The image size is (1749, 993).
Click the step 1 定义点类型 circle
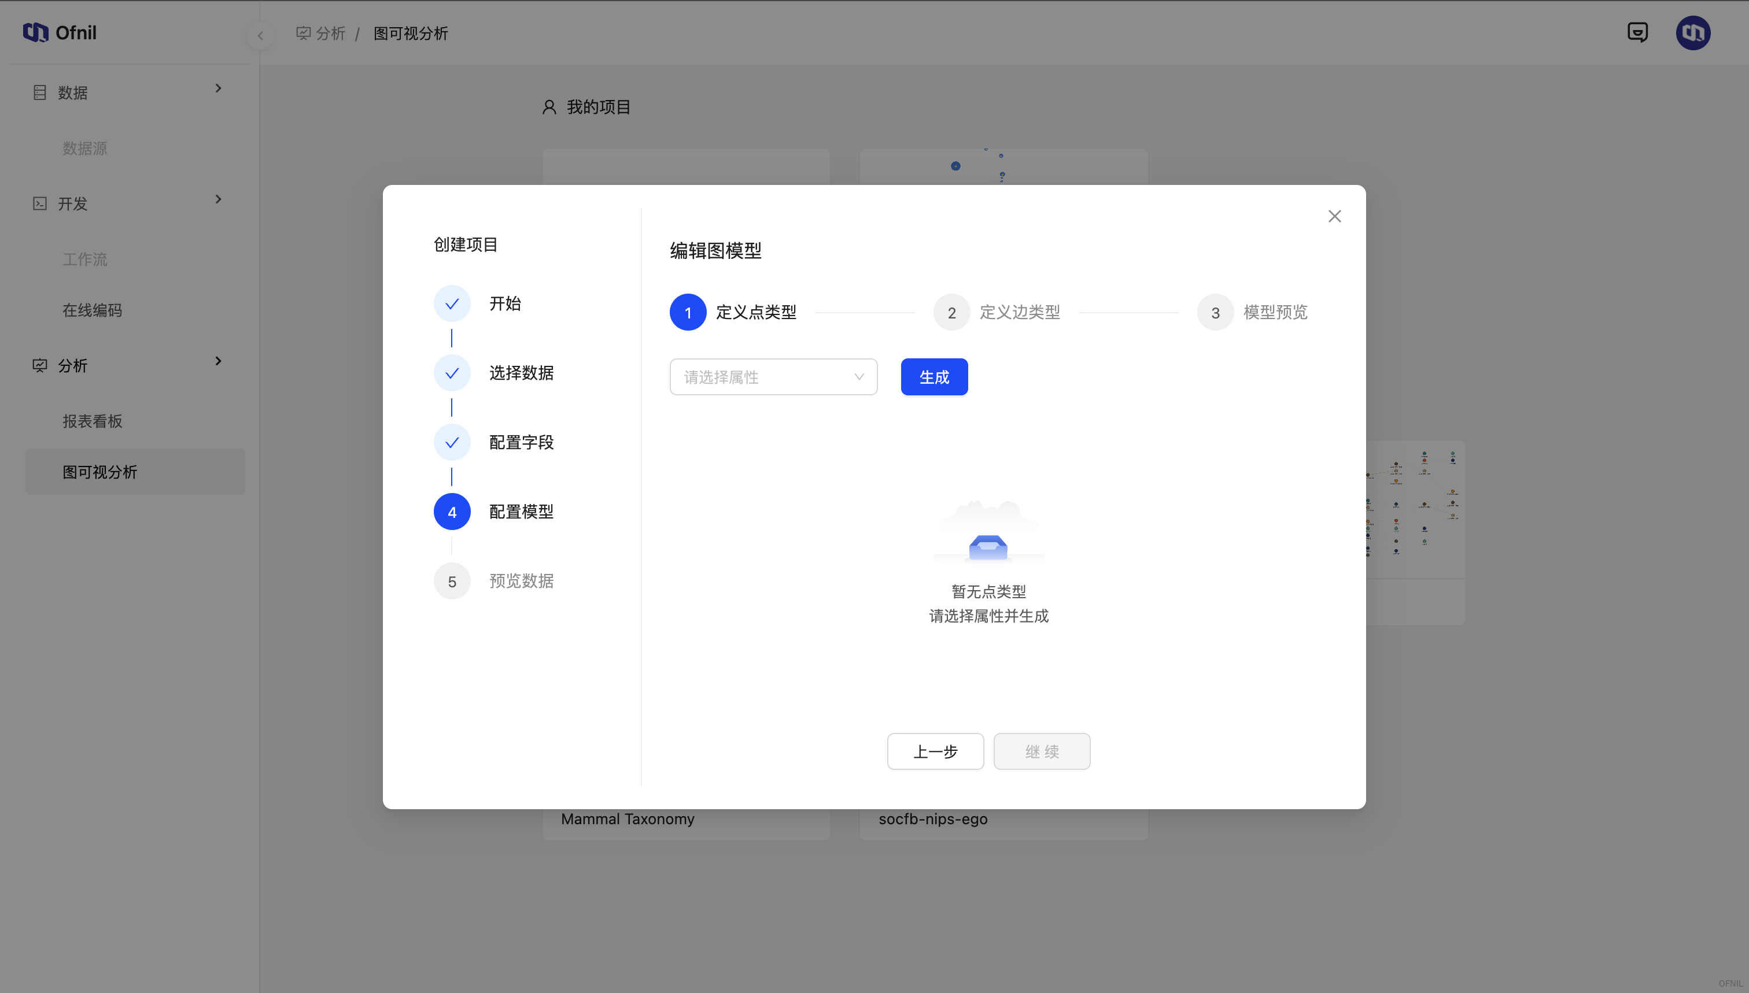pos(687,312)
